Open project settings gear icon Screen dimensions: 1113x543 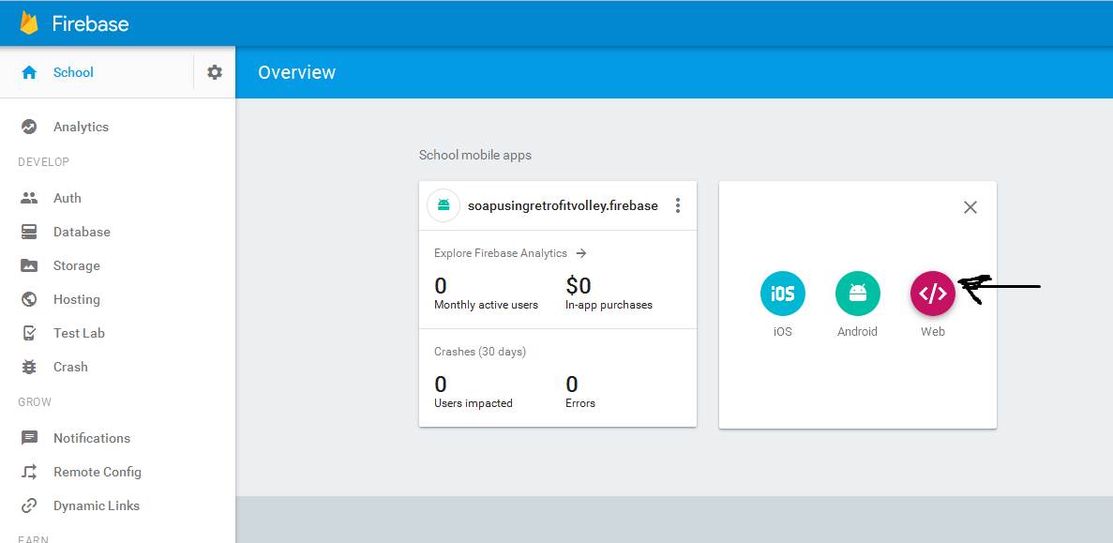pos(215,72)
